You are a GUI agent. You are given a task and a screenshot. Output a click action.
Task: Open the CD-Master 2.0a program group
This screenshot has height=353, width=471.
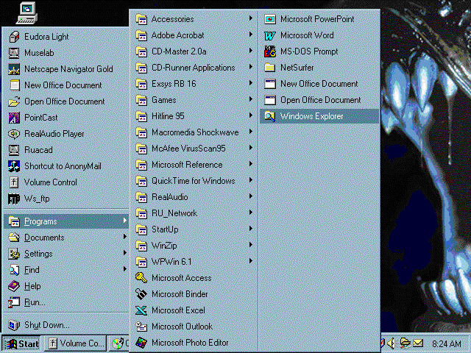click(x=194, y=51)
